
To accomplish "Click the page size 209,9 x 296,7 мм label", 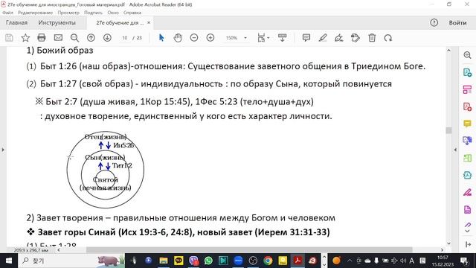I will coord(31,250).
